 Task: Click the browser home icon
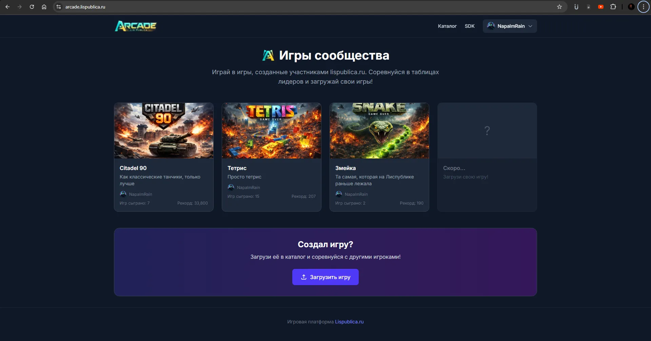click(x=44, y=7)
